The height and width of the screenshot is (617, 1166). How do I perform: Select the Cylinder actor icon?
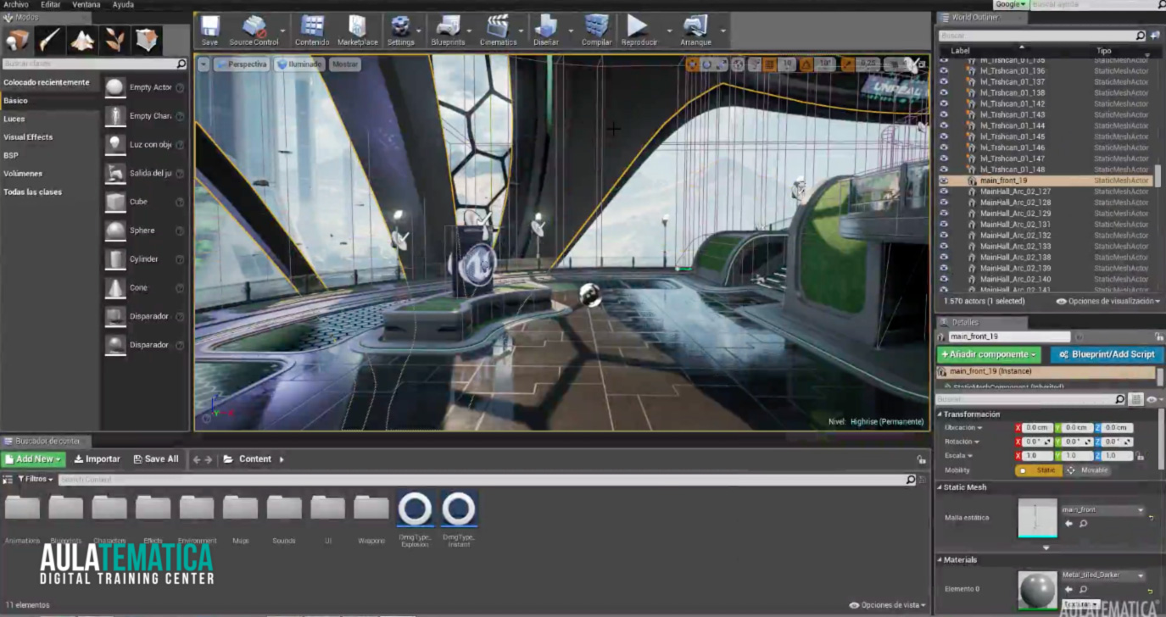tap(115, 259)
